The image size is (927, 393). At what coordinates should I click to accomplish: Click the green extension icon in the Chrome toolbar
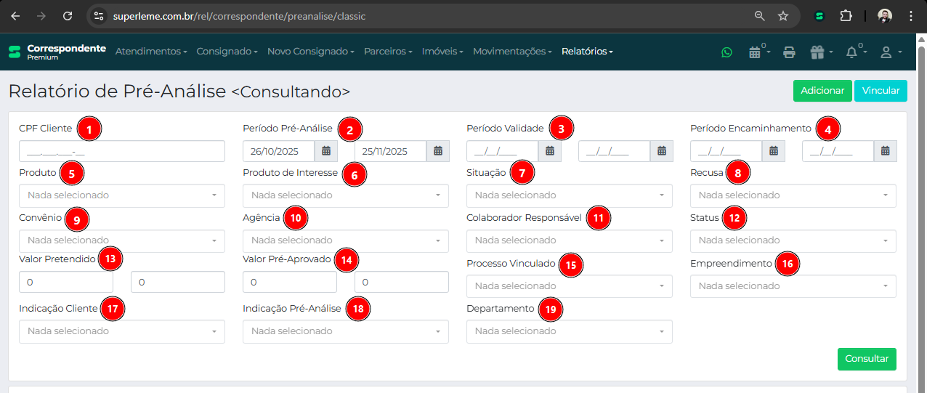coord(819,15)
